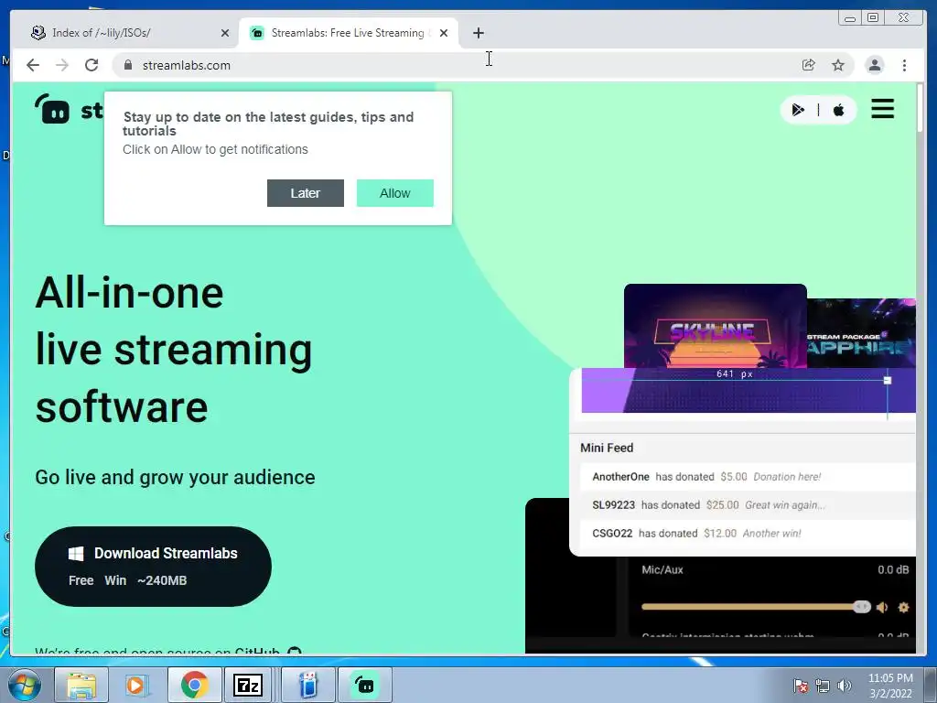The image size is (937, 703).
Task: Open the Sapphire stream package thumbnail
Action: [x=861, y=333]
